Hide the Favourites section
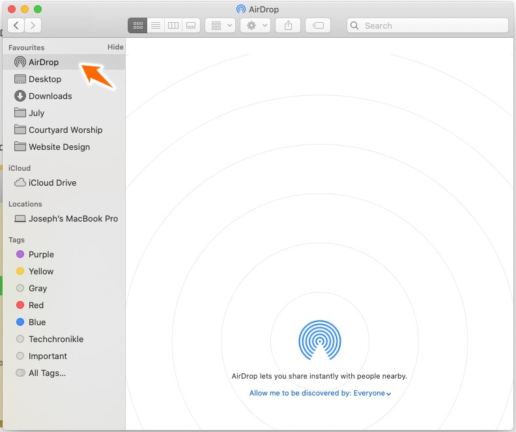Viewport: 516px width, 432px height. coord(115,47)
